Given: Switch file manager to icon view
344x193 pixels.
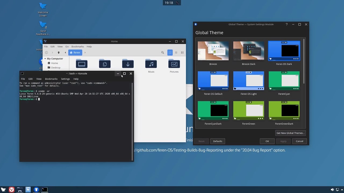Looking at the screenshot, I should click(x=170, y=53).
